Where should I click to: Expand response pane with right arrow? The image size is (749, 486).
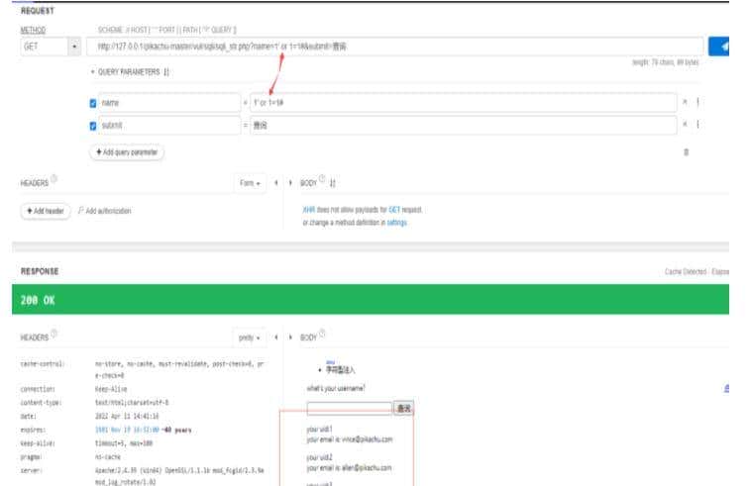290,338
